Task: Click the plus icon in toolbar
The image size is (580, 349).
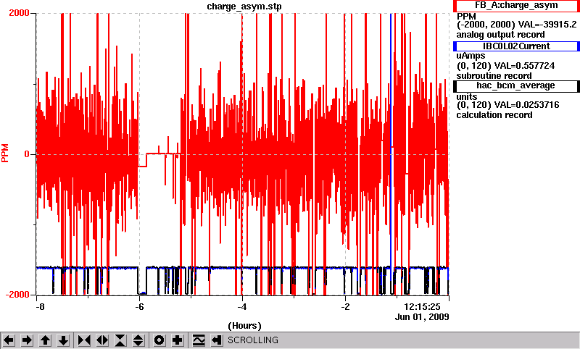Action: [x=178, y=340]
